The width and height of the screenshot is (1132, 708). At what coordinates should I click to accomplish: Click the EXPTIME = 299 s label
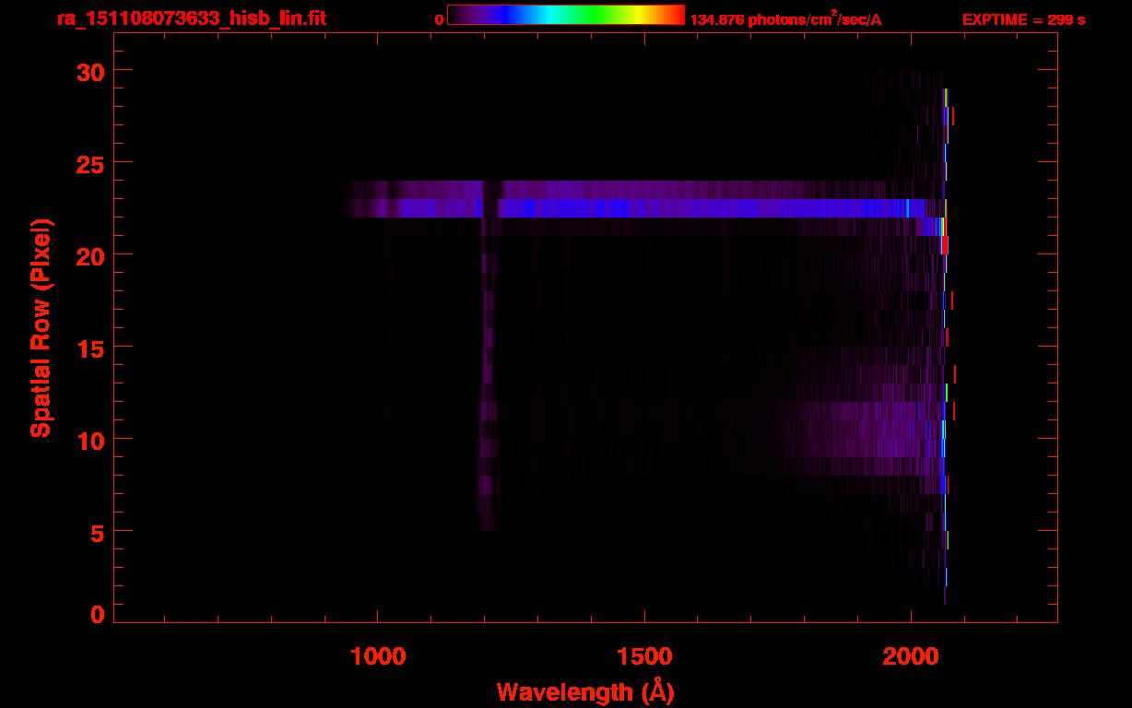(x=1023, y=19)
